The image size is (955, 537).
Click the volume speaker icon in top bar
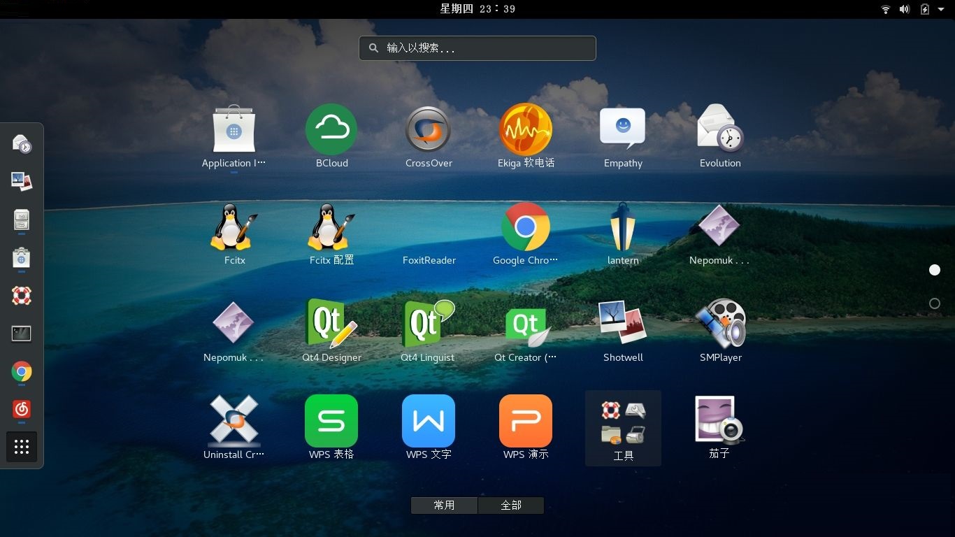(905, 9)
